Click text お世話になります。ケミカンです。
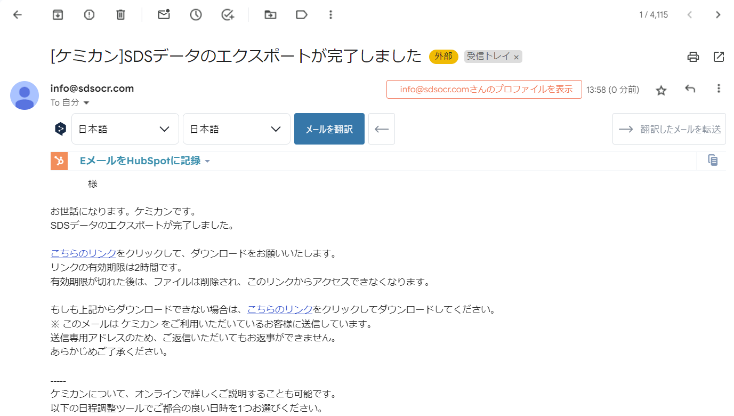 [x=124, y=211]
